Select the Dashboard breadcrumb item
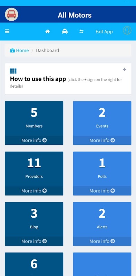136x276 pixels. [x=48, y=50]
